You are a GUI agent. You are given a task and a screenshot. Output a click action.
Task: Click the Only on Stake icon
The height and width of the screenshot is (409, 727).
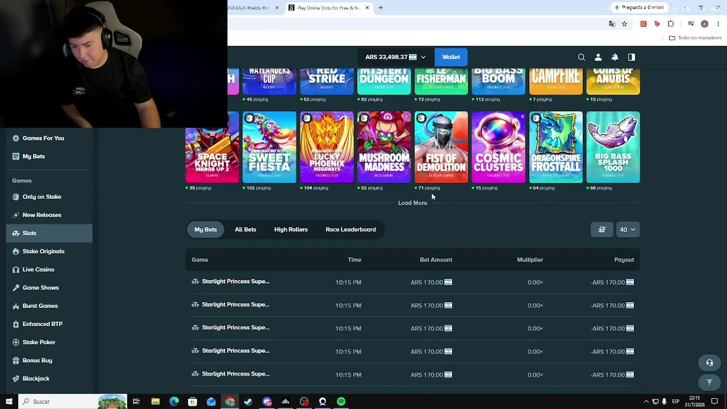(16, 197)
